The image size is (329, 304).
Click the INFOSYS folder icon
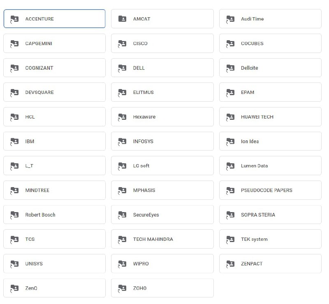point(122,141)
